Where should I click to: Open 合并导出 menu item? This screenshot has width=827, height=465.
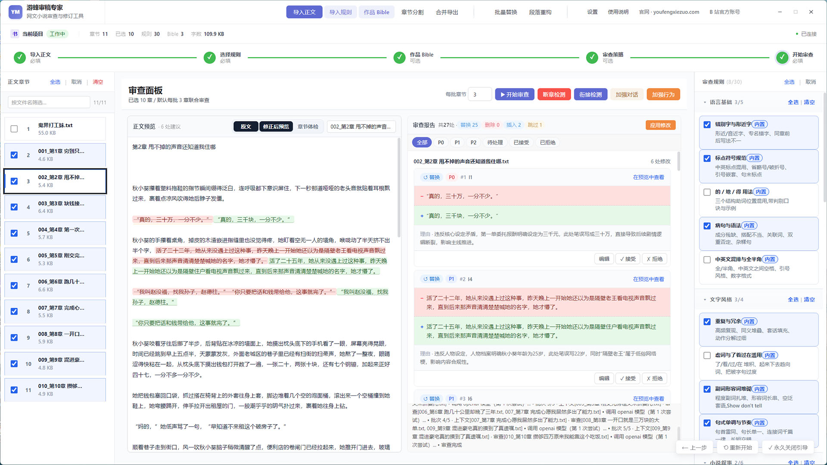pos(447,12)
